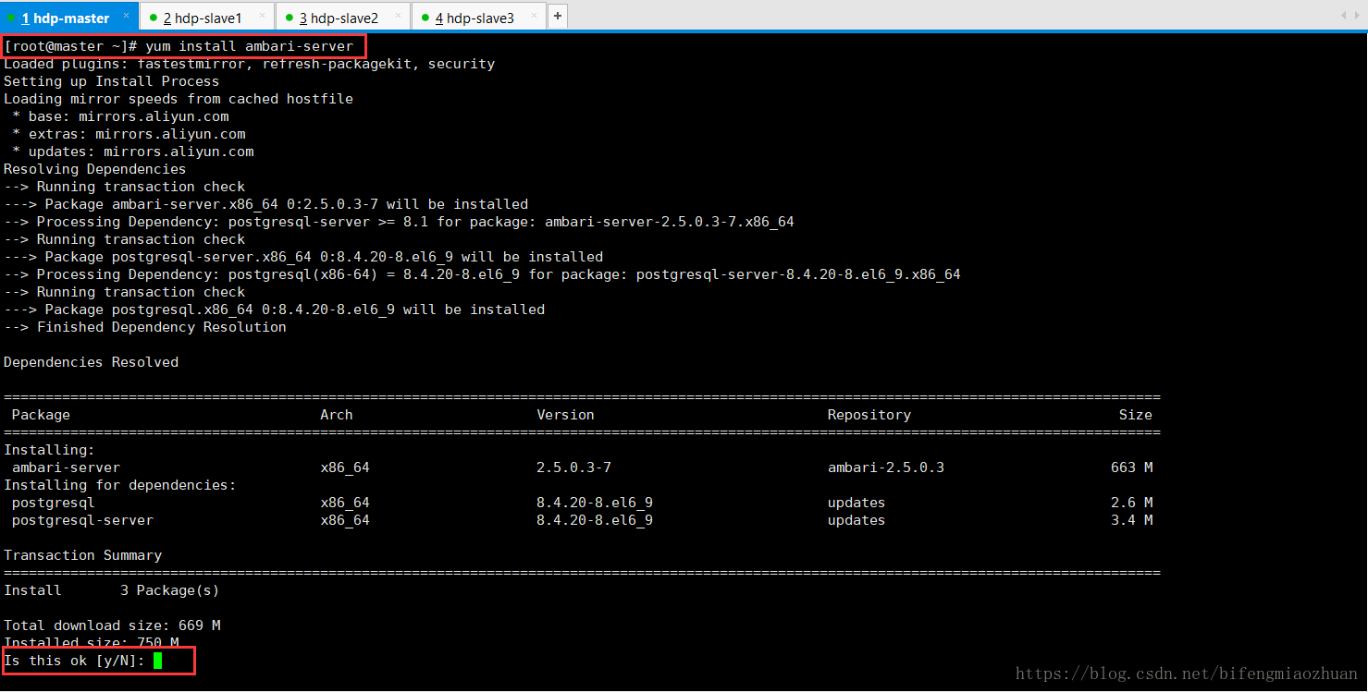Click the 'Install 3 Package(s)' line
The height and width of the screenshot is (692, 1368).
pos(112,590)
